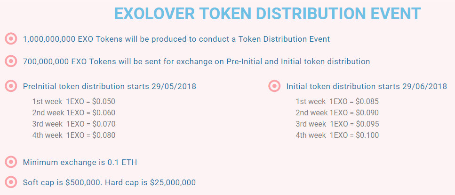Click Initial token distribution starts 29/06/2018 text
The height and width of the screenshot is (195, 455).
(367, 86)
